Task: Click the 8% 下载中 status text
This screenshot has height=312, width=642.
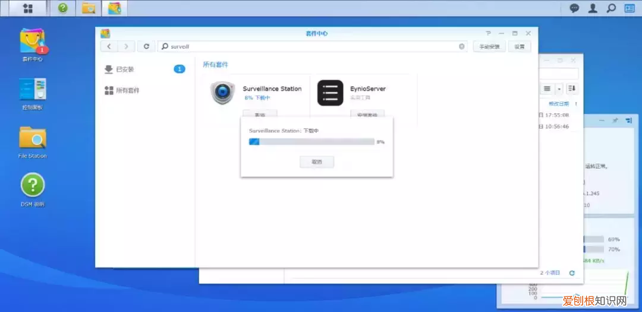Action: coord(257,98)
